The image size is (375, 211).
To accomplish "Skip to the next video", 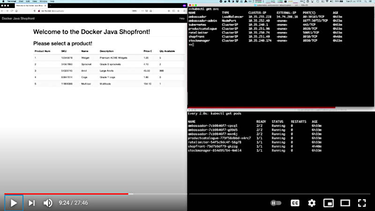I will point(31,203).
